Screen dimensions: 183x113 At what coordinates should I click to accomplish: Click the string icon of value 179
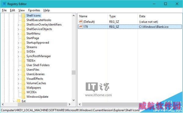tap(81, 27)
